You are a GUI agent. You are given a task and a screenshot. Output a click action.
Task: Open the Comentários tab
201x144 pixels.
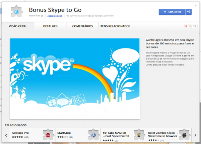[82, 26]
